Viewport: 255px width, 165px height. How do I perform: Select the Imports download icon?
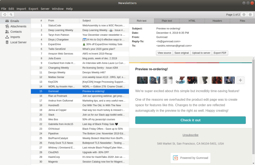(7, 37)
